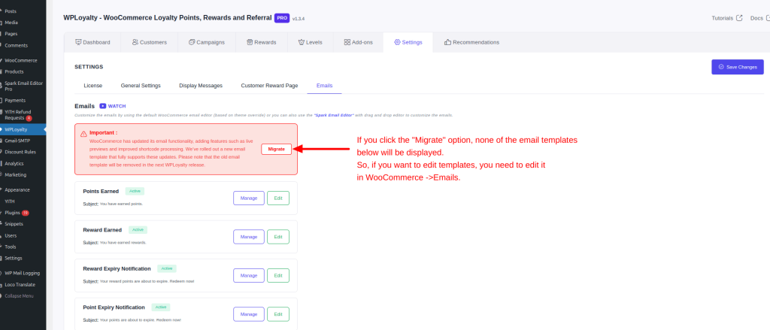The height and width of the screenshot is (330, 770).
Task: Follow the Spark Email Editor link in description
Action: pyautogui.click(x=335, y=115)
